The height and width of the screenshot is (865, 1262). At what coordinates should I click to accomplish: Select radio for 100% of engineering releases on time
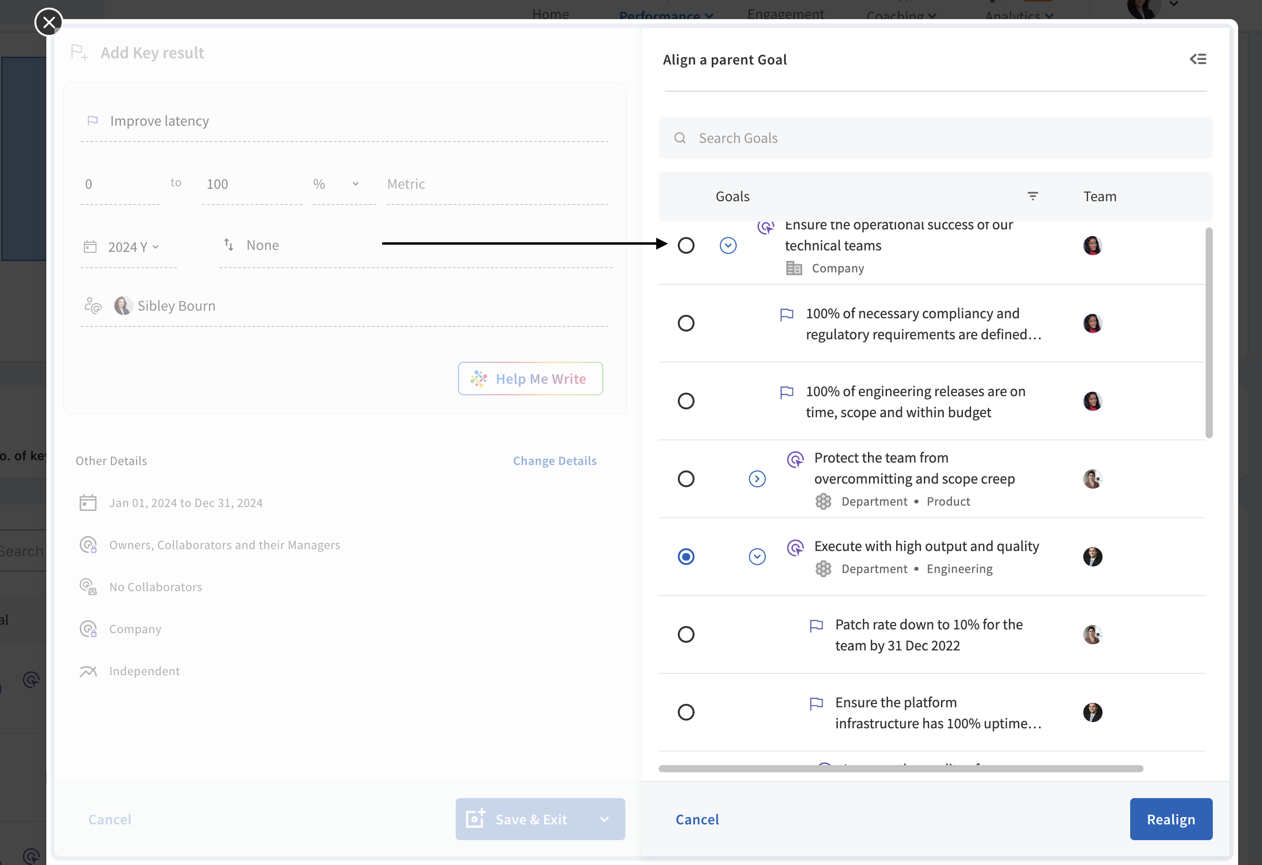686,401
